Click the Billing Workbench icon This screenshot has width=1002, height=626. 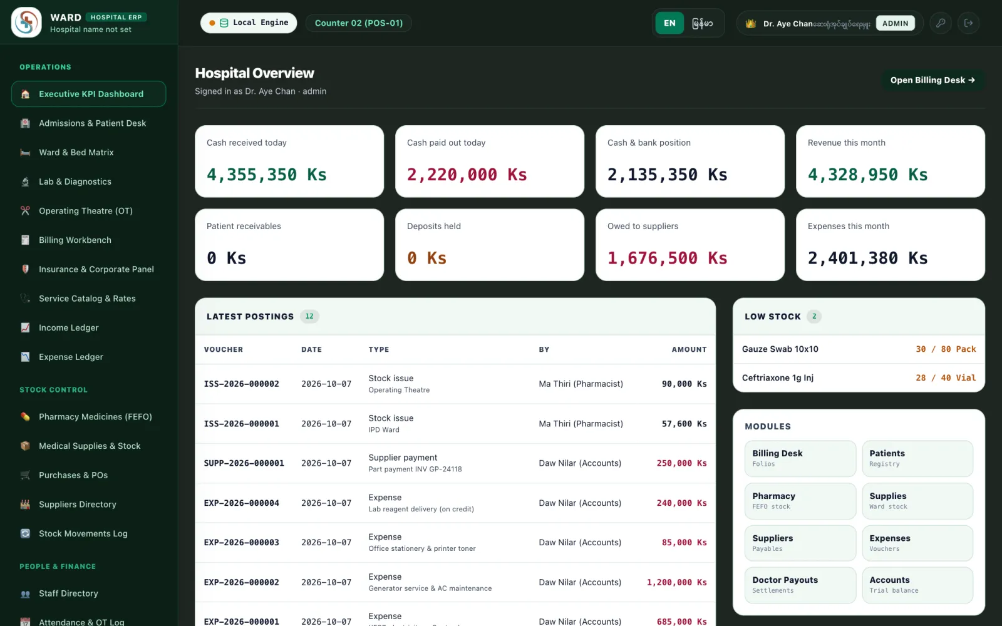coord(25,240)
